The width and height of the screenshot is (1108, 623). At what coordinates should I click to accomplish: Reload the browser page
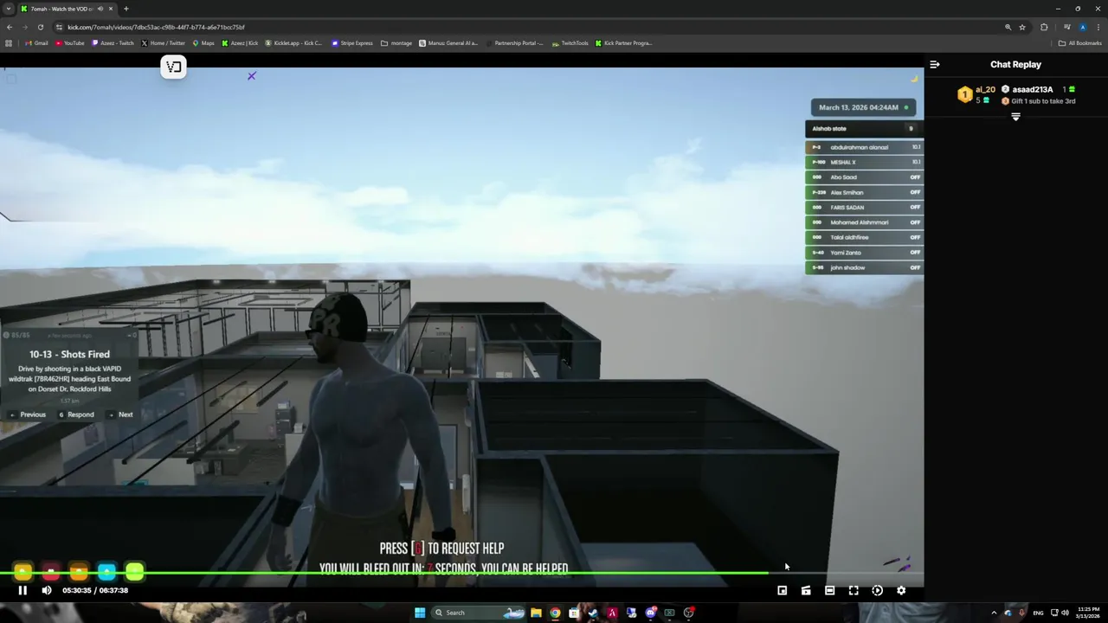[40, 27]
